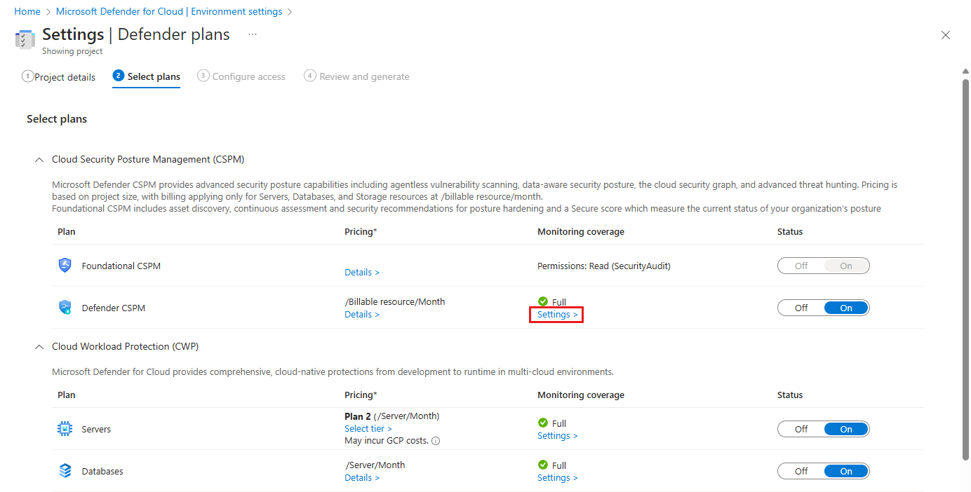Click the Databases plan icon
This screenshot has height=492, width=971.
[x=65, y=471]
